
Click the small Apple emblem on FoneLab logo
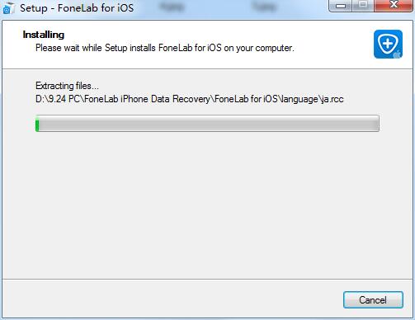tap(397, 54)
